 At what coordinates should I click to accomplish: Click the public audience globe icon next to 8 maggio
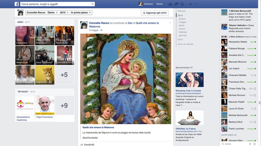coord(101,30)
